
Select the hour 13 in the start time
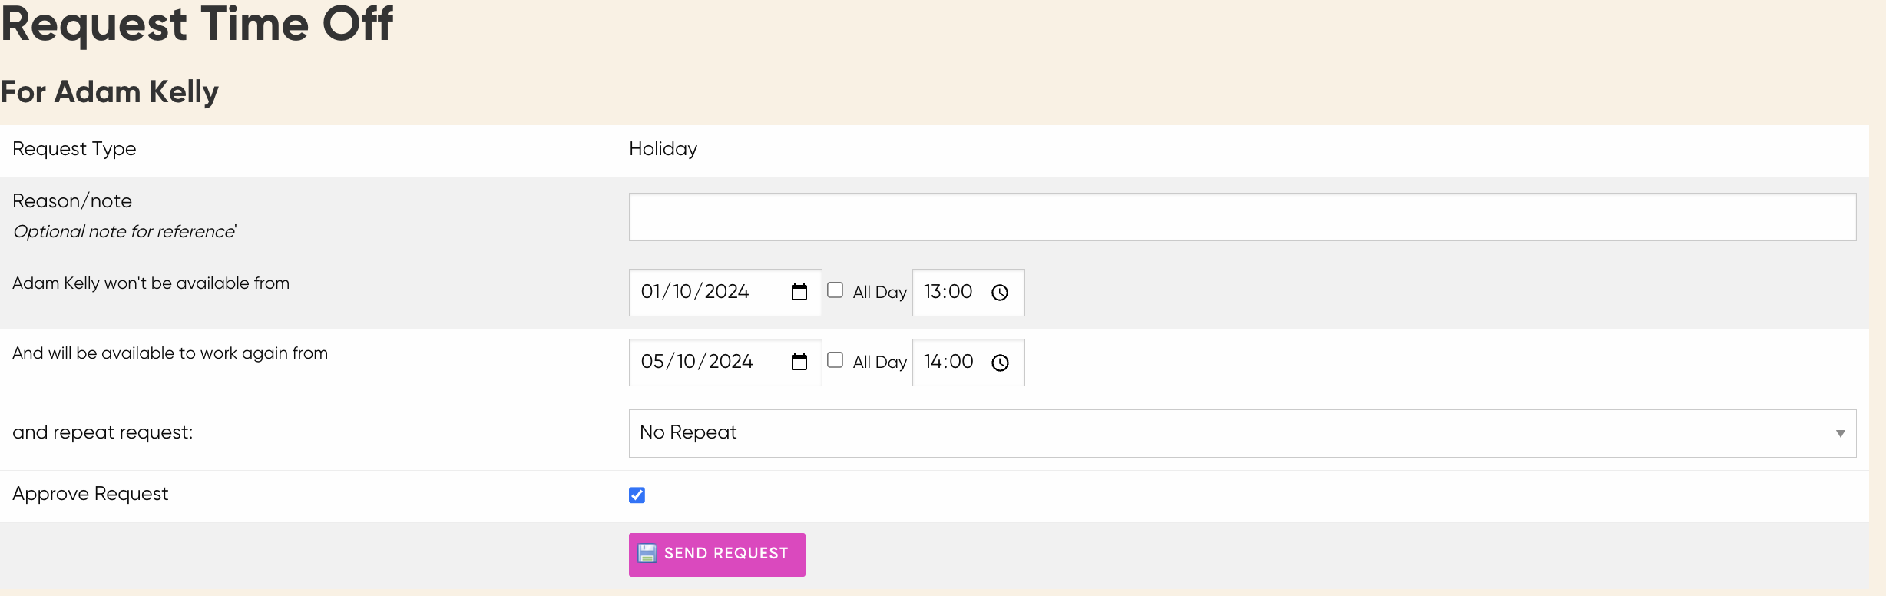coord(933,292)
